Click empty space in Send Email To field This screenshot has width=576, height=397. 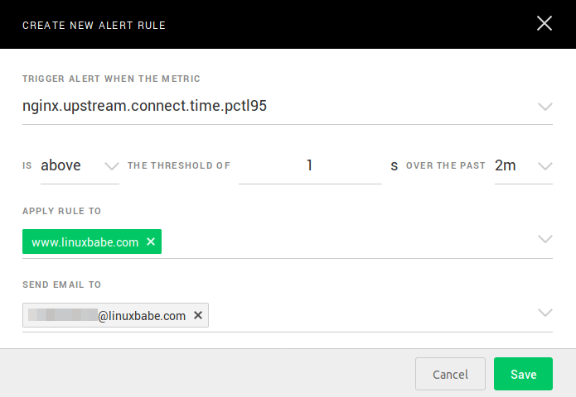point(373,315)
